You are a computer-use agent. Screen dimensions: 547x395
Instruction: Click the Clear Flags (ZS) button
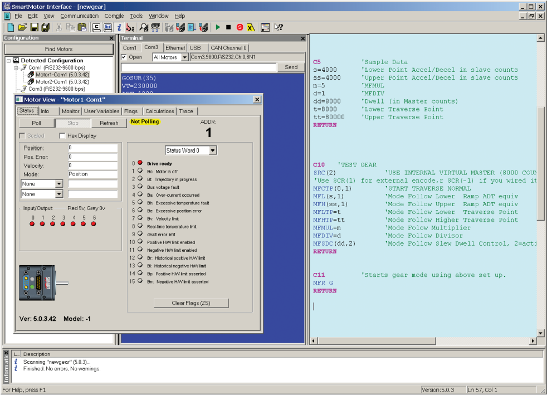(191, 303)
